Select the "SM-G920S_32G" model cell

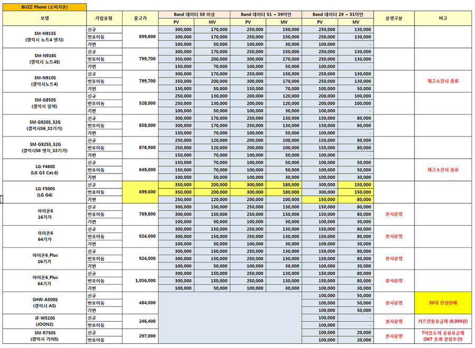pos(44,125)
